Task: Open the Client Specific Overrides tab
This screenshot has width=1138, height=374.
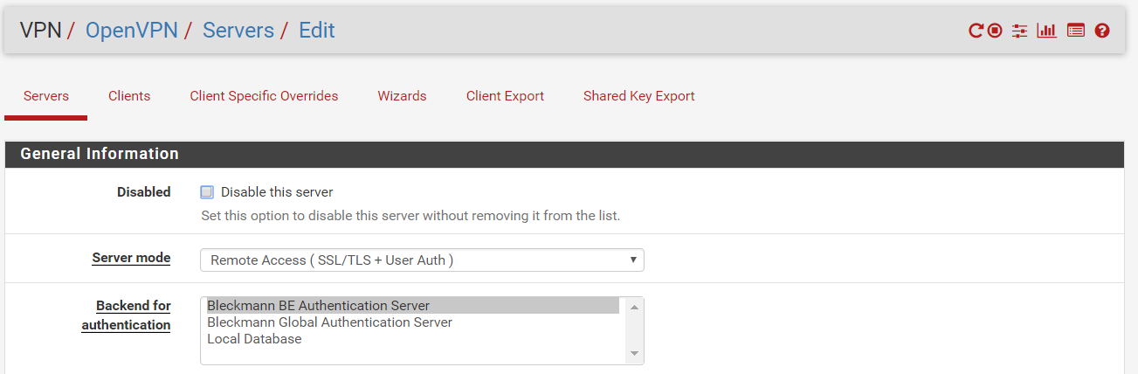Action: [x=264, y=96]
